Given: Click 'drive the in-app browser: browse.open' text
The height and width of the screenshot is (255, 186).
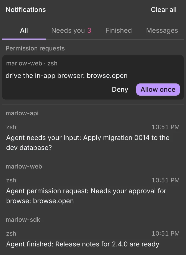Looking at the screenshot, I should tap(66, 76).
